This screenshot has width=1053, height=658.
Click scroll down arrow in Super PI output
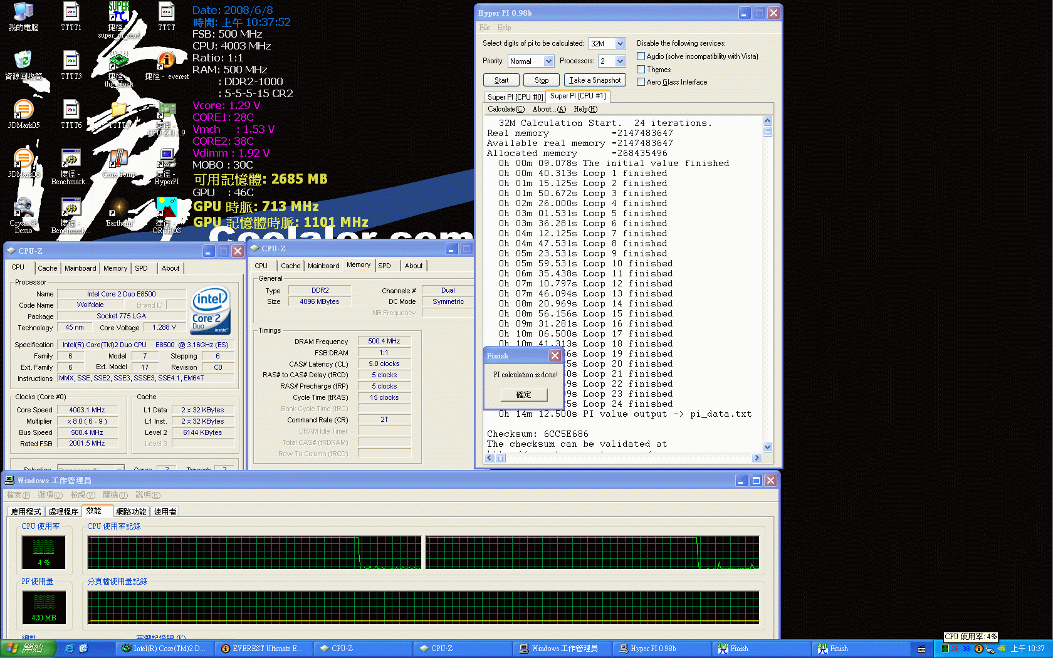(768, 447)
